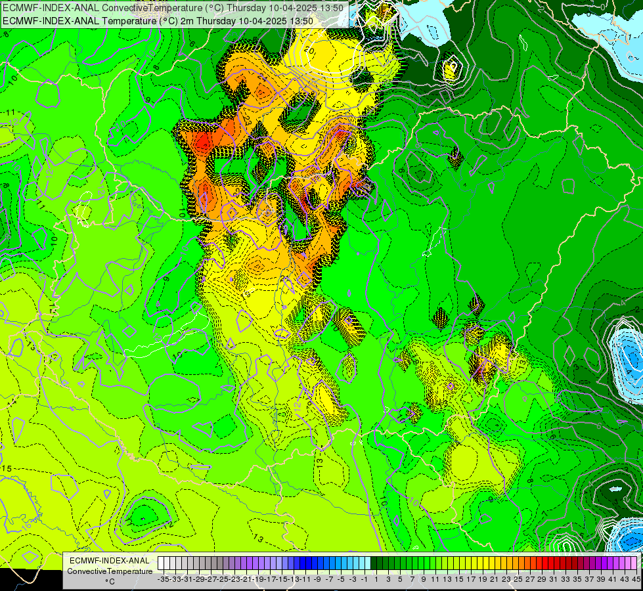643x591 pixels.
Task: Click the '-35' legend scale value
Action: (164, 580)
